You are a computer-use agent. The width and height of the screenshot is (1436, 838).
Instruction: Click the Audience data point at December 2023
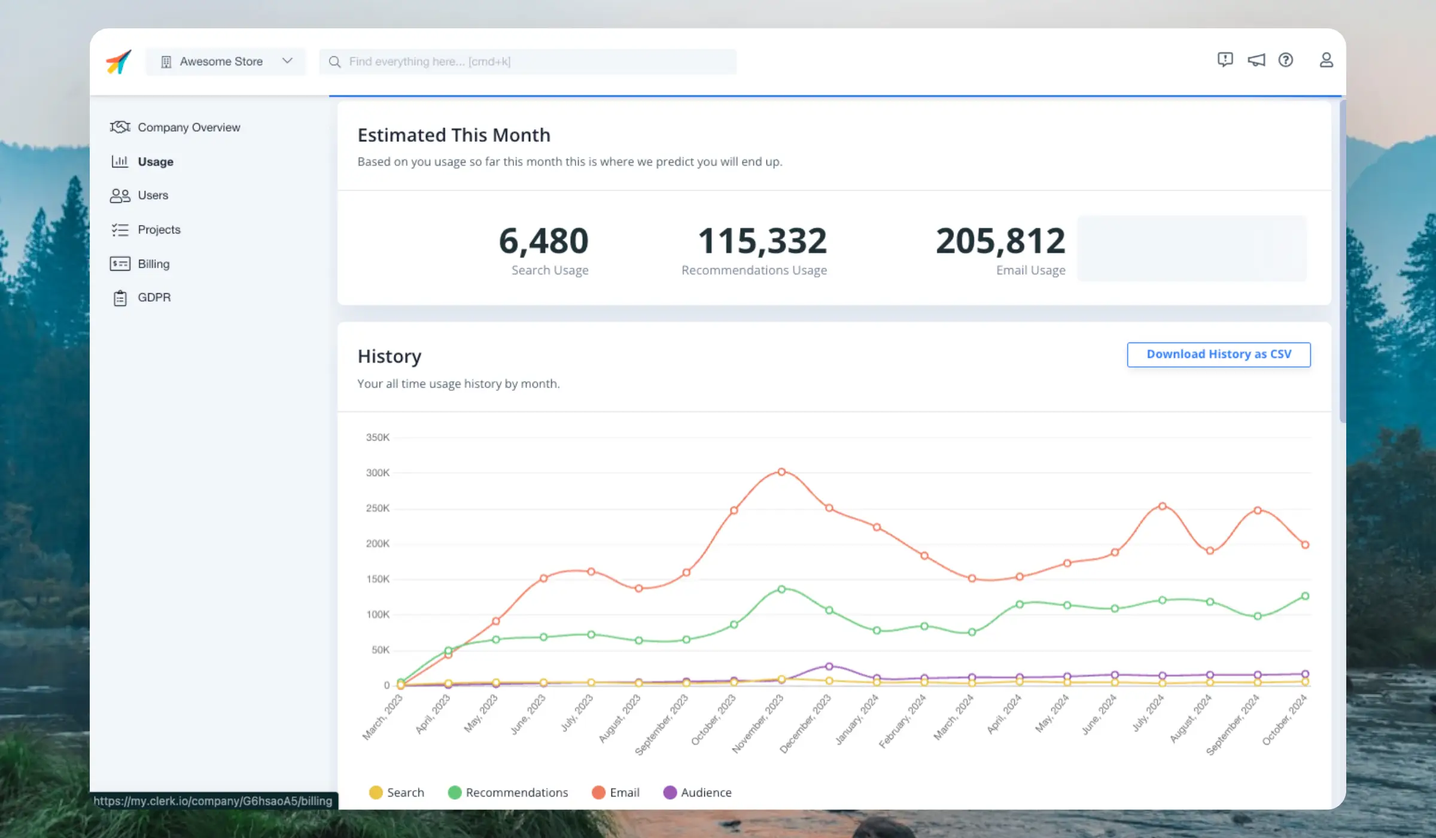(829, 666)
